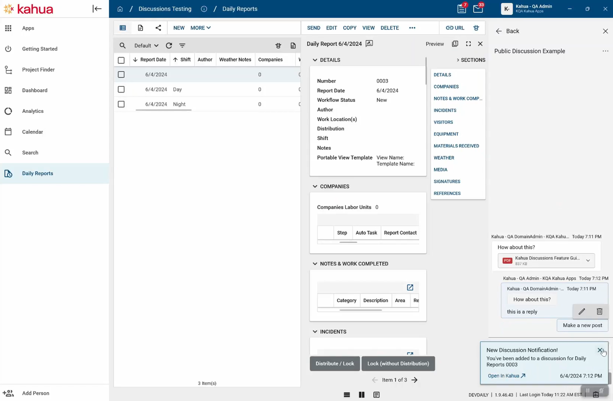The image size is (613, 401).
Task: Click the share icon in top toolbar
Action: 158,28
